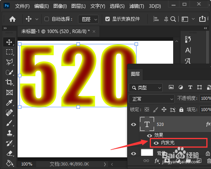The image size is (211, 169).
Task: Lock artboard nesting icon
Action: point(173,110)
